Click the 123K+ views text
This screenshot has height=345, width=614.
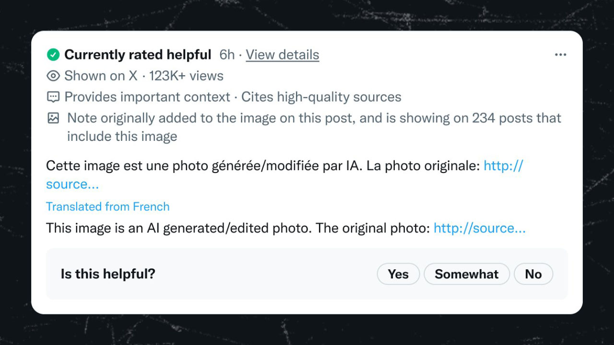click(186, 76)
